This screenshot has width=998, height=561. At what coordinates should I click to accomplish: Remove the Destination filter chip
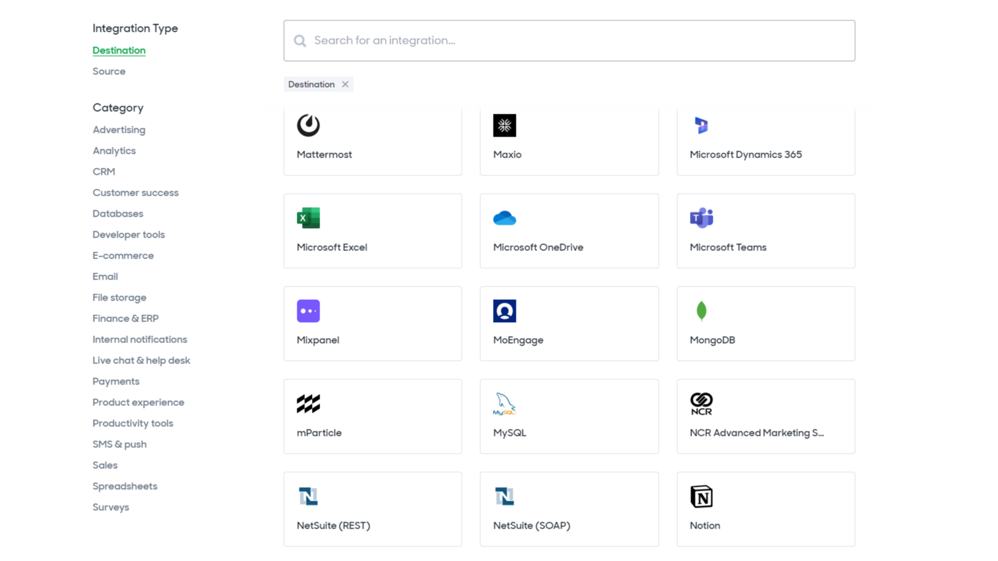click(x=345, y=84)
